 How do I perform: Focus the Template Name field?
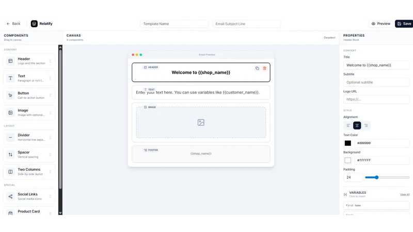[174, 24]
